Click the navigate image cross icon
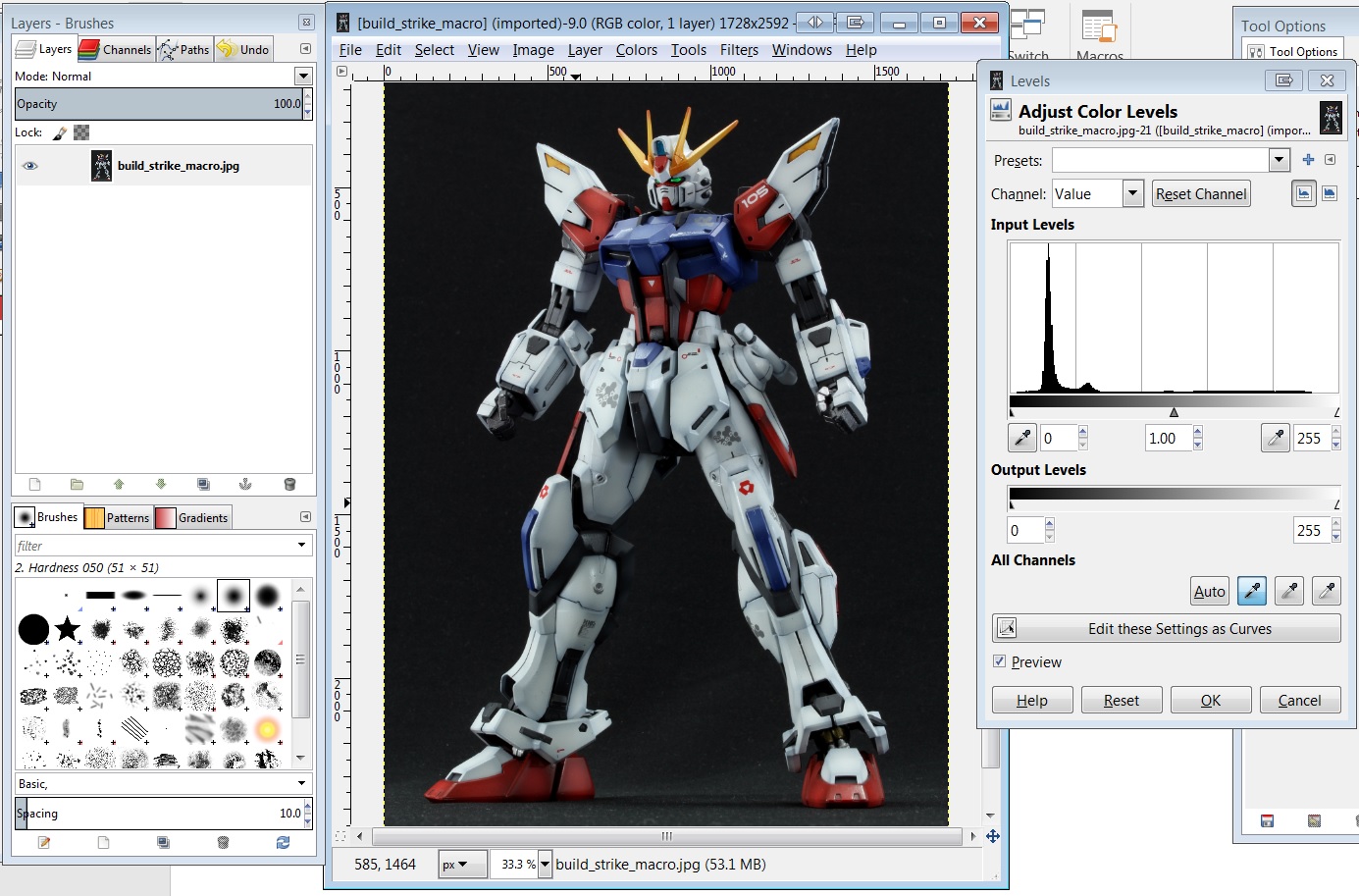This screenshot has height=896, width=1359. (993, 836)
